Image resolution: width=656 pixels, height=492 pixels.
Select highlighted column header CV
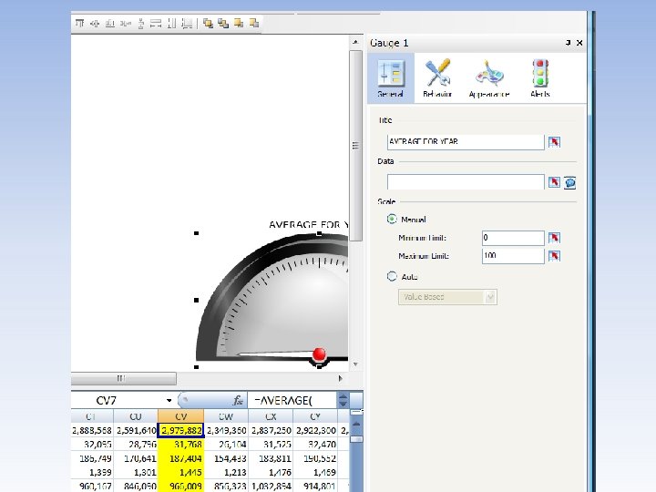(x=180, y=416)
